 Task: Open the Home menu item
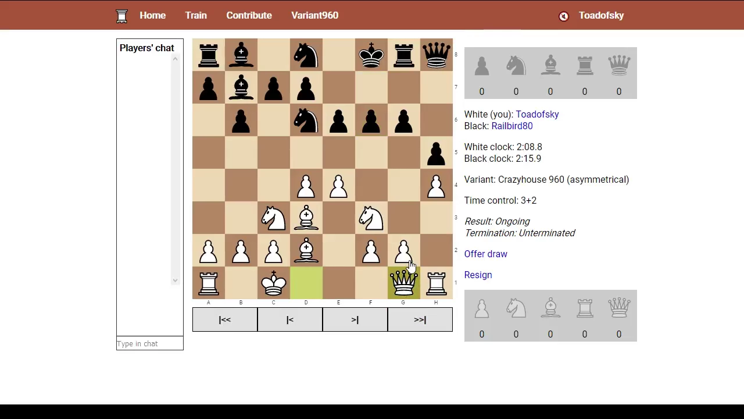coord(152,16)
